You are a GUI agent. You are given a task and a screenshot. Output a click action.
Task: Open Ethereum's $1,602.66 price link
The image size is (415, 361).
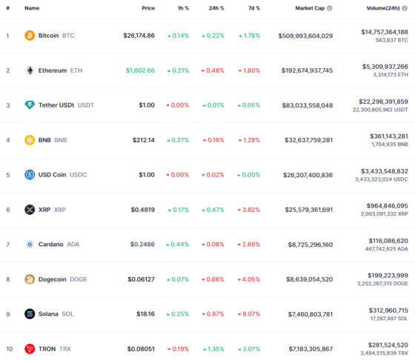140,70
